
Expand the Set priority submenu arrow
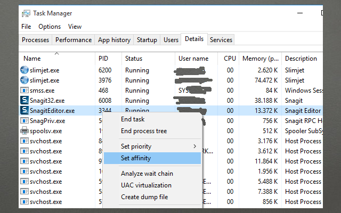pyautogui.click(x=194, y=146)
